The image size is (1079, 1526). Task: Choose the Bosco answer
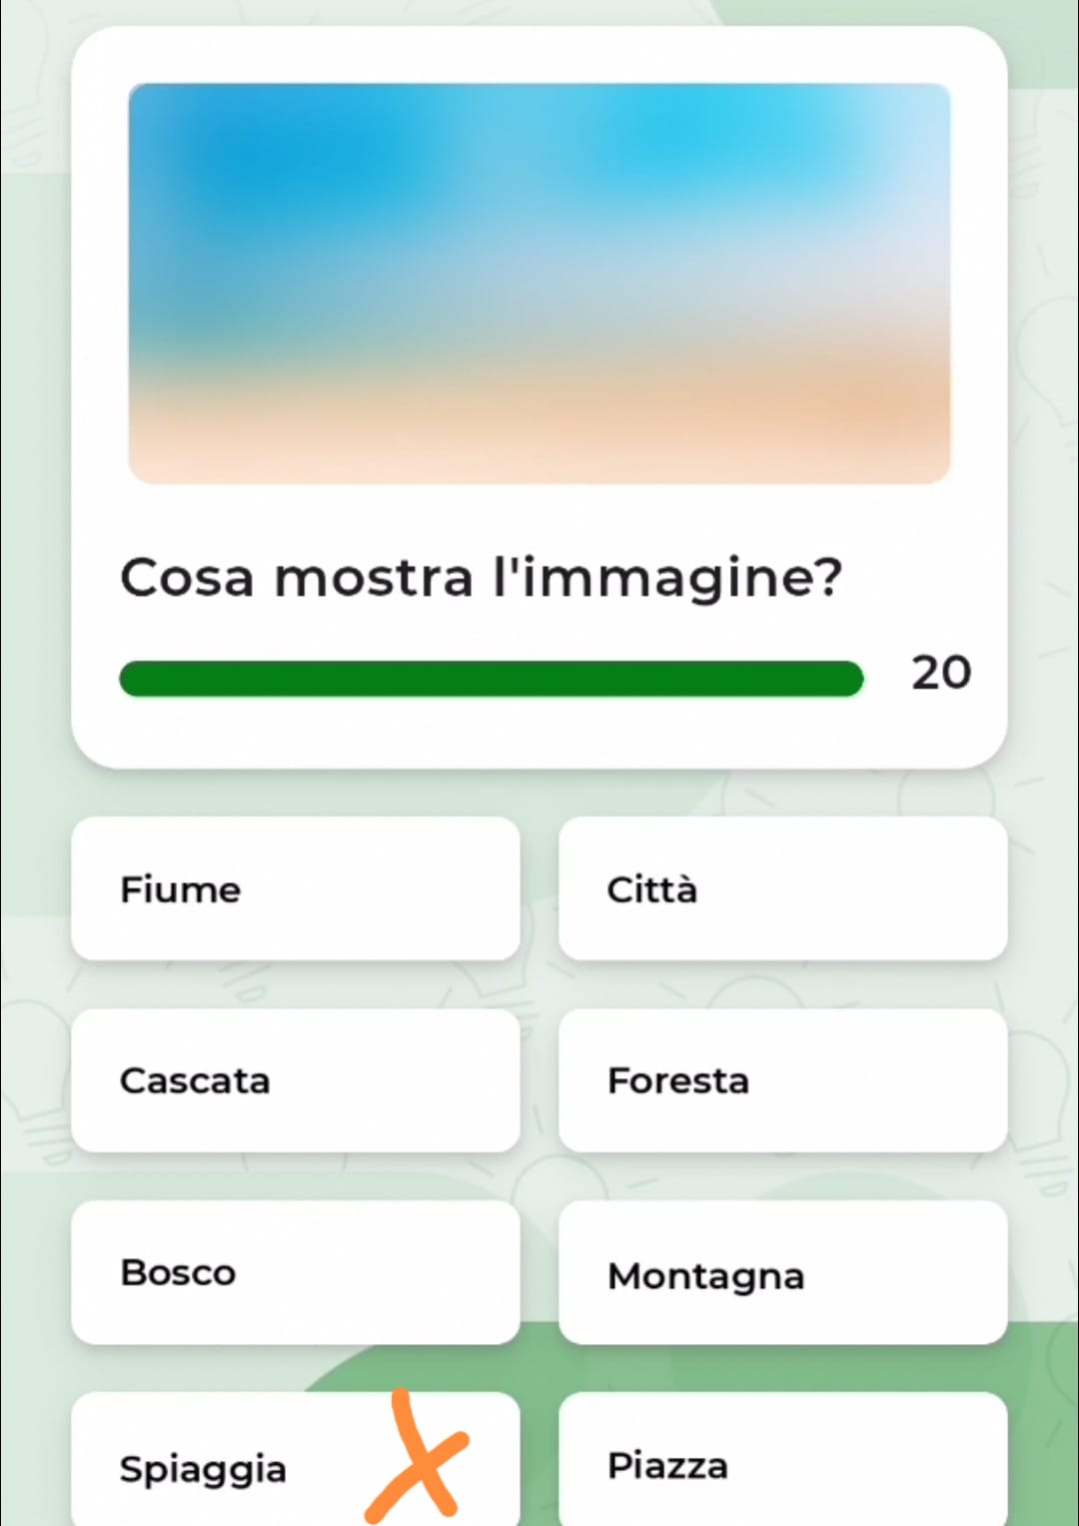(x=295, y=1272)
